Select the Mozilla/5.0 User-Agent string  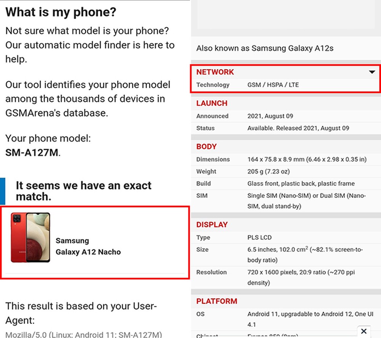83,334
